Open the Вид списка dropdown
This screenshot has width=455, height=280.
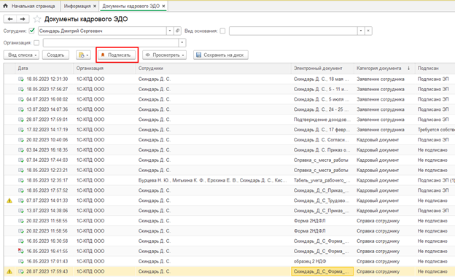[x=21, y=55]
